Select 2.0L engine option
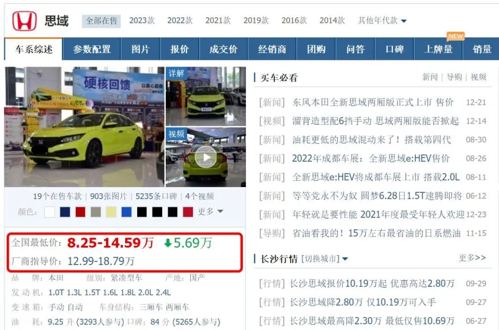The width and height of the screenshot is (499, 330). coord(145,293)
